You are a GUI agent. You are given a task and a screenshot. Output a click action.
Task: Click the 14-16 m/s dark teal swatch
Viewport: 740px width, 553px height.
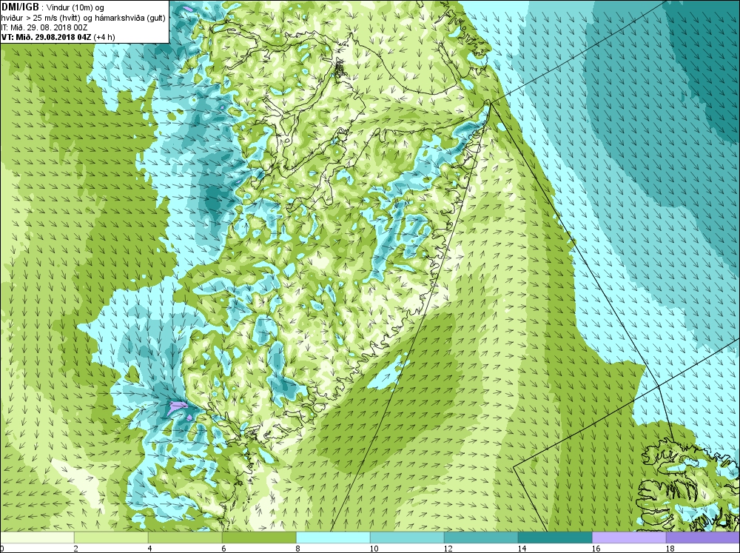[555, 537]
